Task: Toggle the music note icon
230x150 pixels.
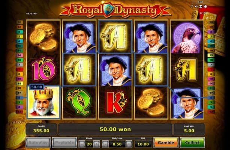Action: [x=192, y=6]
